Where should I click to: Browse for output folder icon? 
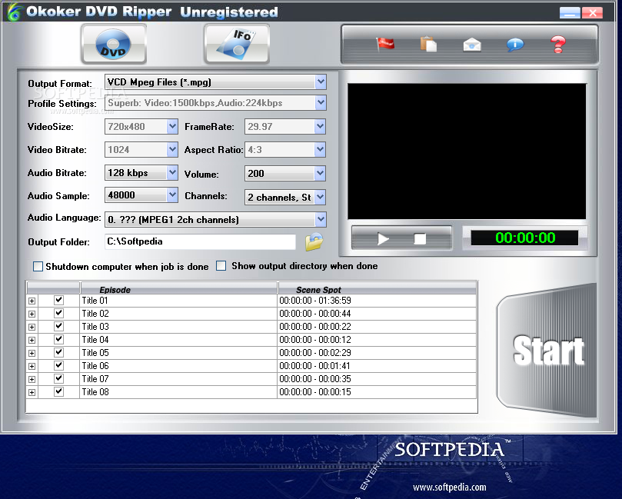pos(314,241)
